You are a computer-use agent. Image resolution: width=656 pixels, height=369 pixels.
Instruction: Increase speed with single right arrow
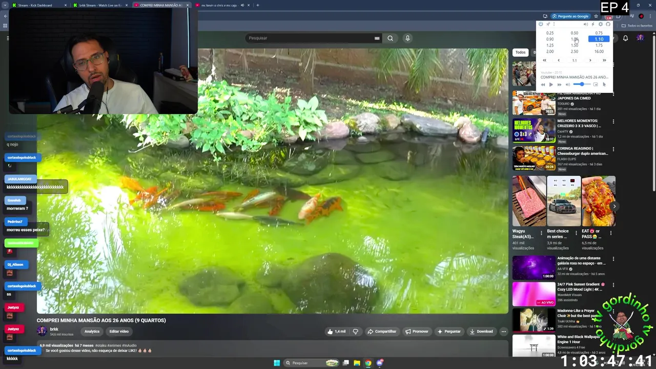pyautogui.click(x=590, y=60)
